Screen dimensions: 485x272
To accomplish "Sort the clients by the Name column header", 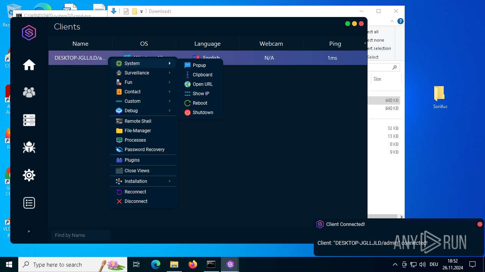I will point(80,44).
